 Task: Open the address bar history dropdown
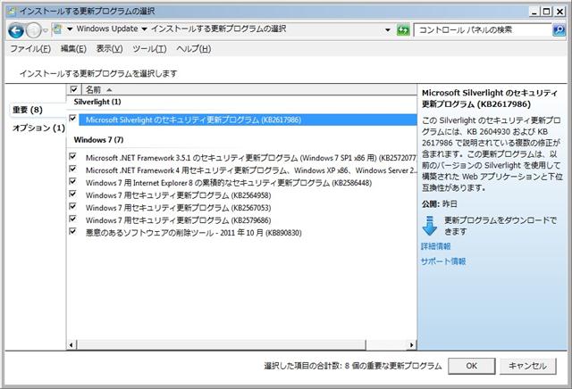point(388,29)
